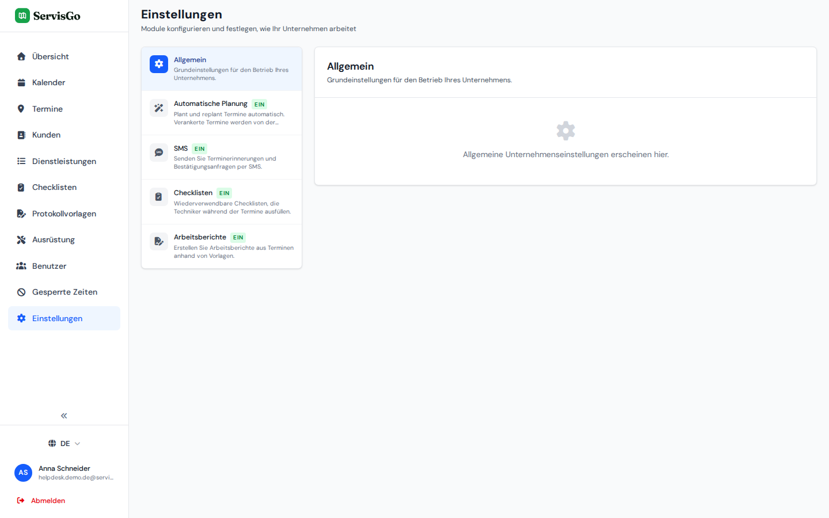The width and height of the screenshot is (829, 518).
Task: Collapse the sidebar with the double chevron
Action: point(64,416)
